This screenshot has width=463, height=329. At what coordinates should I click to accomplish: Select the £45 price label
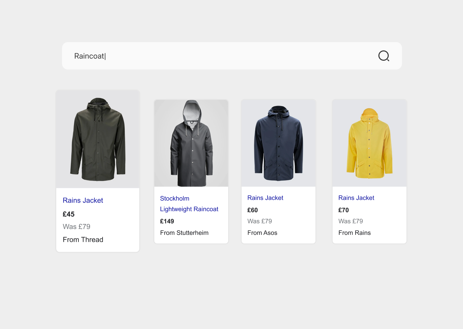[x=68, y=214]
